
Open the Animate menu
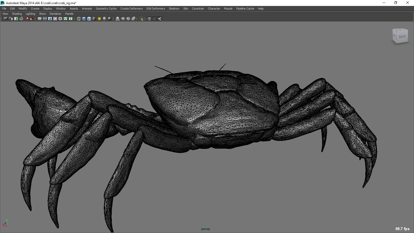[x=87, y=9]
